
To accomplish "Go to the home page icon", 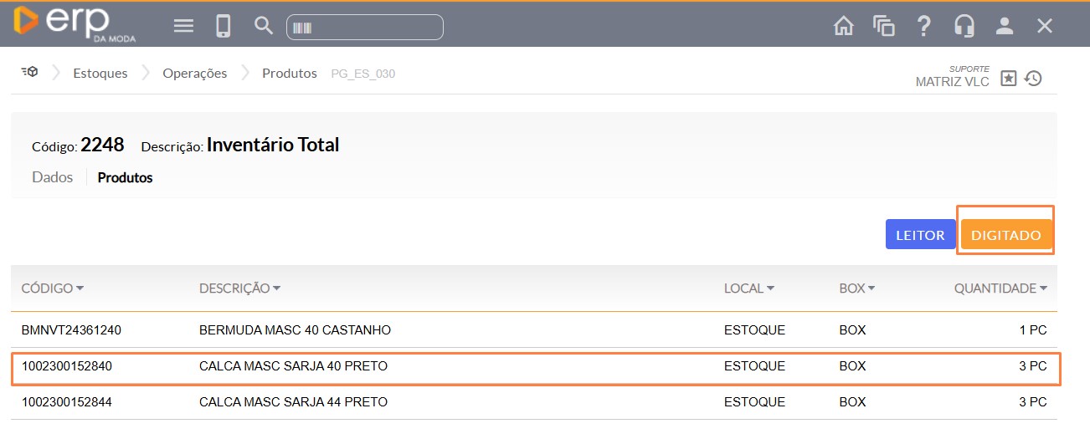I will [843, 26].
